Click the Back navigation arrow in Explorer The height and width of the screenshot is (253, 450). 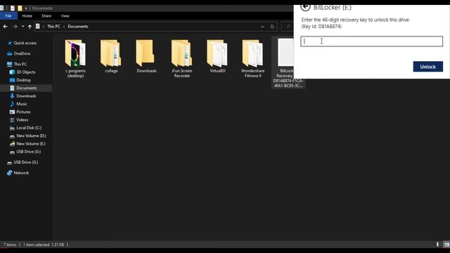[x=6, y=27]
